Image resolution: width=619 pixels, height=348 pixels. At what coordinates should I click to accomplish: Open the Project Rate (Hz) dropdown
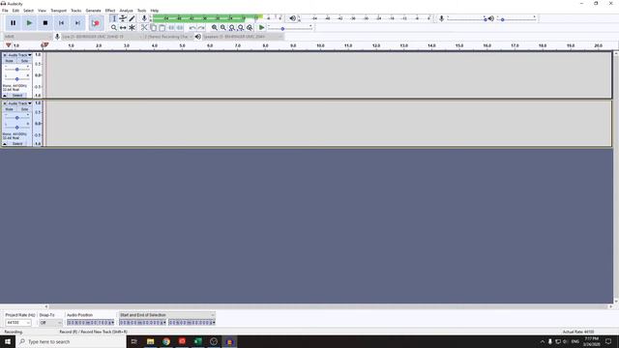(x=17, y=323)
